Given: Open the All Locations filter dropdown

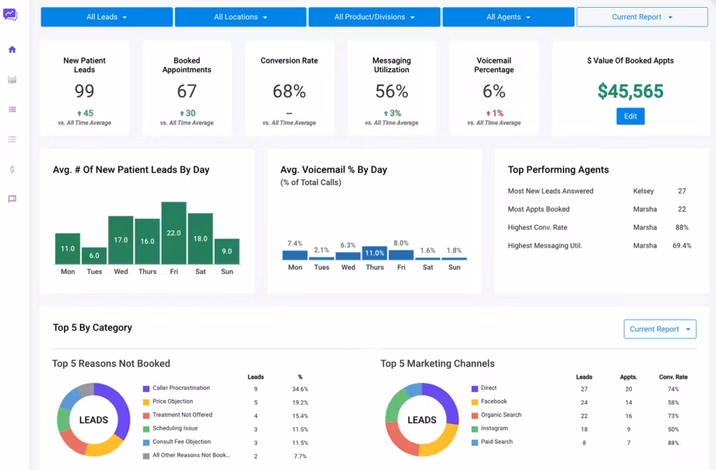Looking at the screenshot, I should 240,17.
